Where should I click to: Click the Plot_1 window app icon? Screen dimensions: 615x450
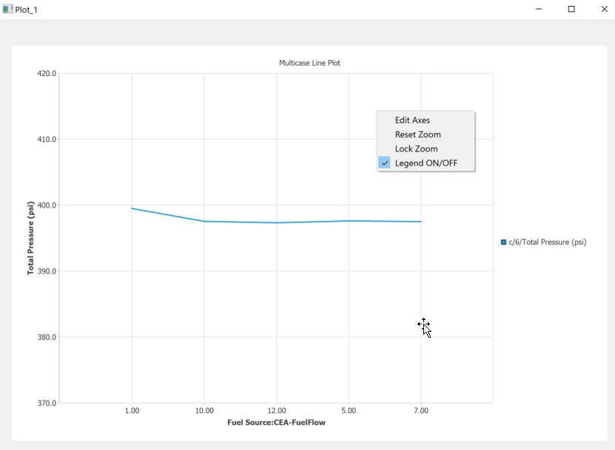(x=7, y=10)
